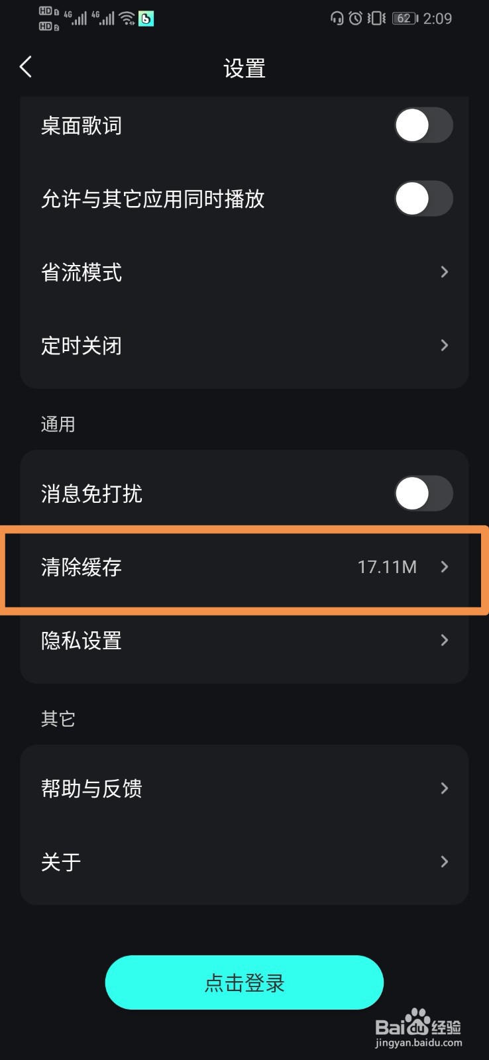Toggle 允许与其它应用同时播放 switch

(424, 199)
